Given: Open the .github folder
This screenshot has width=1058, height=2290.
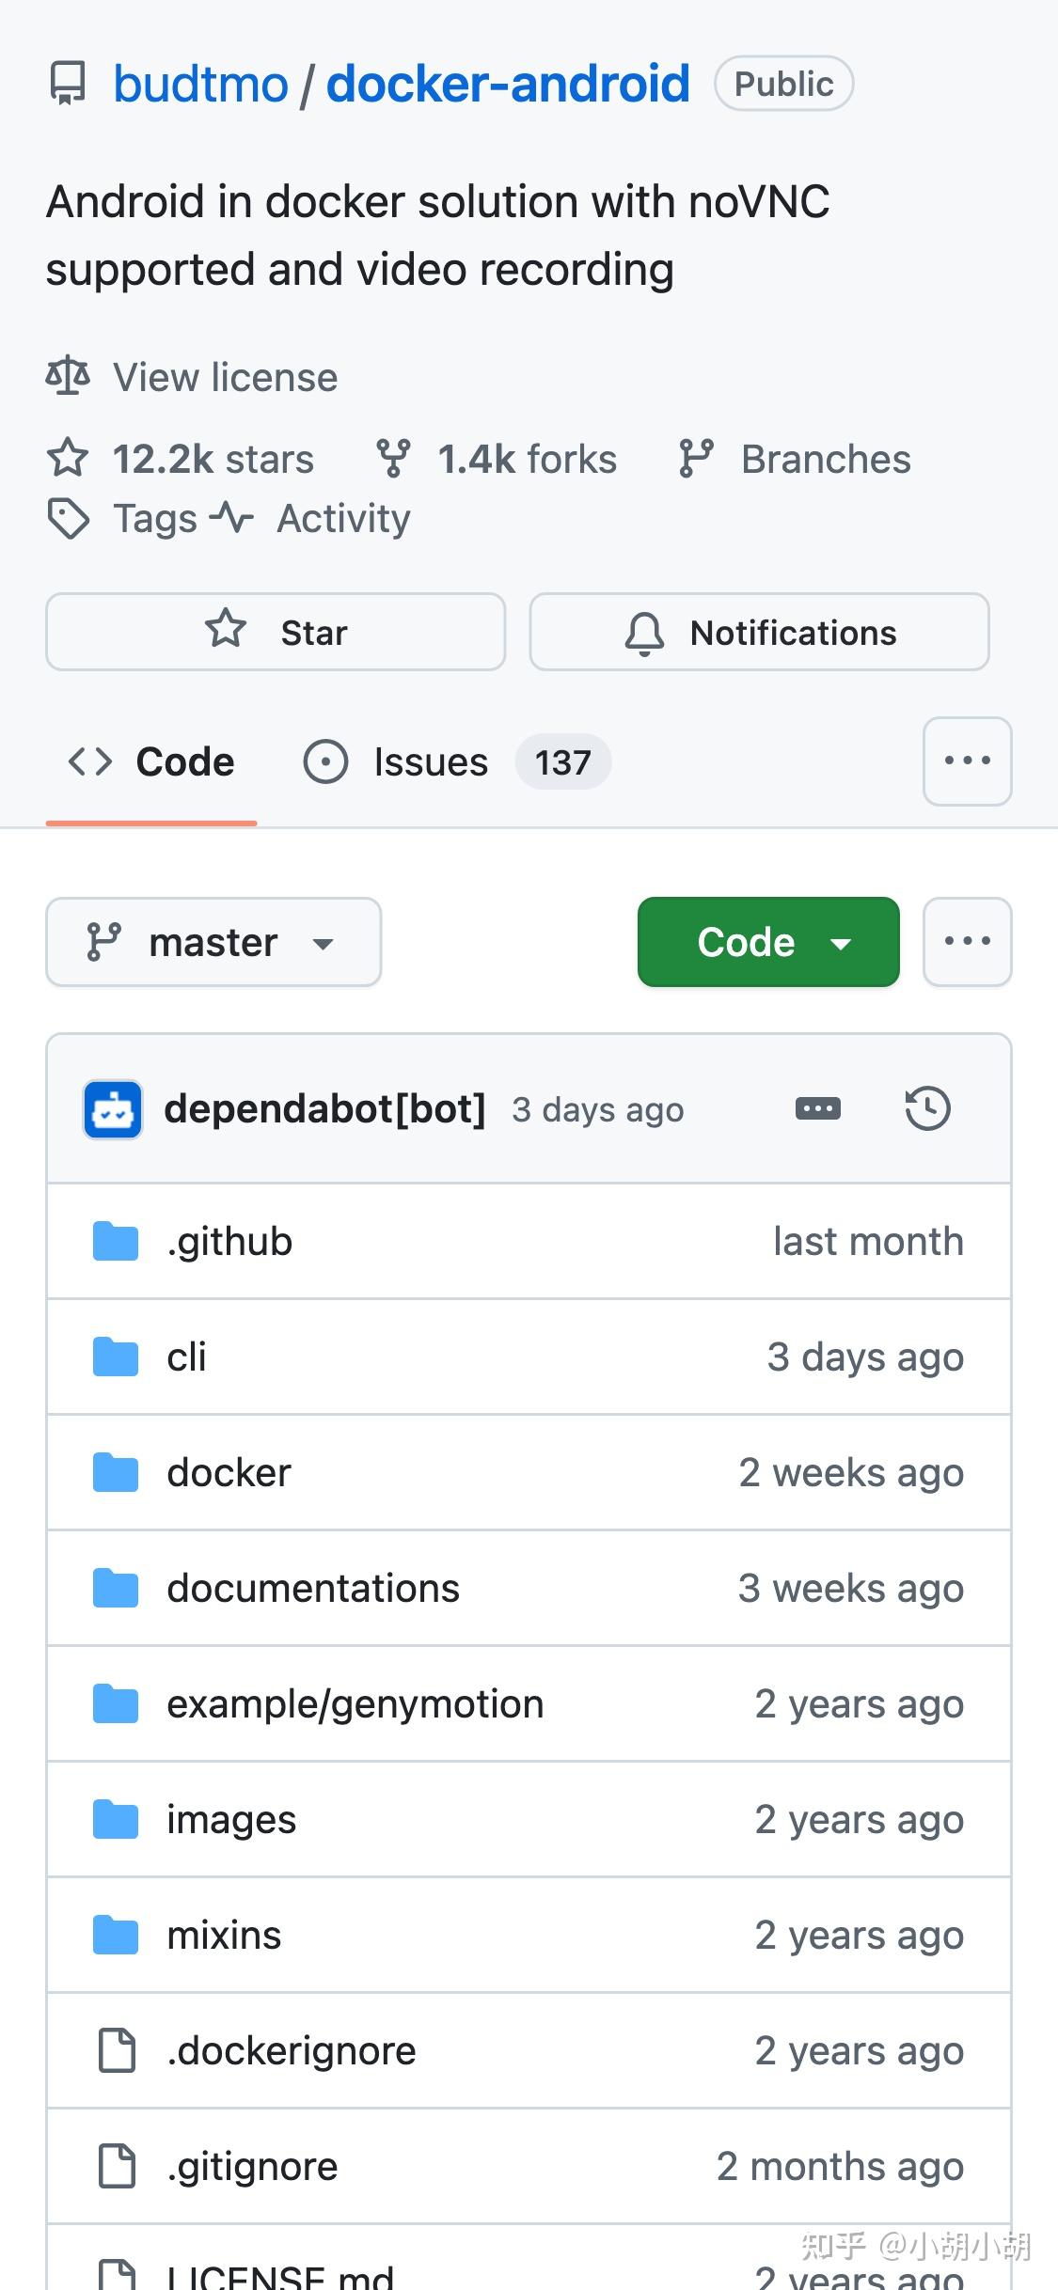Looking at the screenshot, I should point(229,1241).
